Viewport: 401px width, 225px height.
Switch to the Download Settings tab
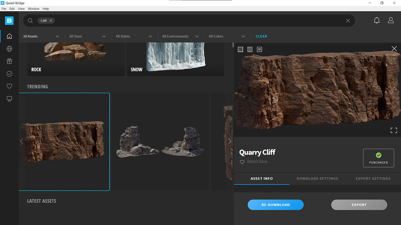pyautogui.click(x=317, y=179)
